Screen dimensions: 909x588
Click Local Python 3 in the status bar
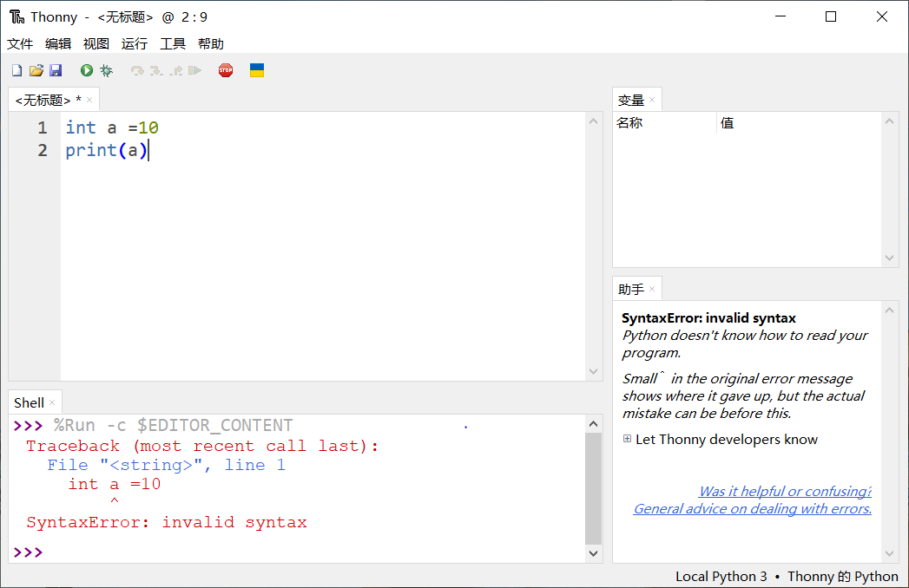[721, 576]
